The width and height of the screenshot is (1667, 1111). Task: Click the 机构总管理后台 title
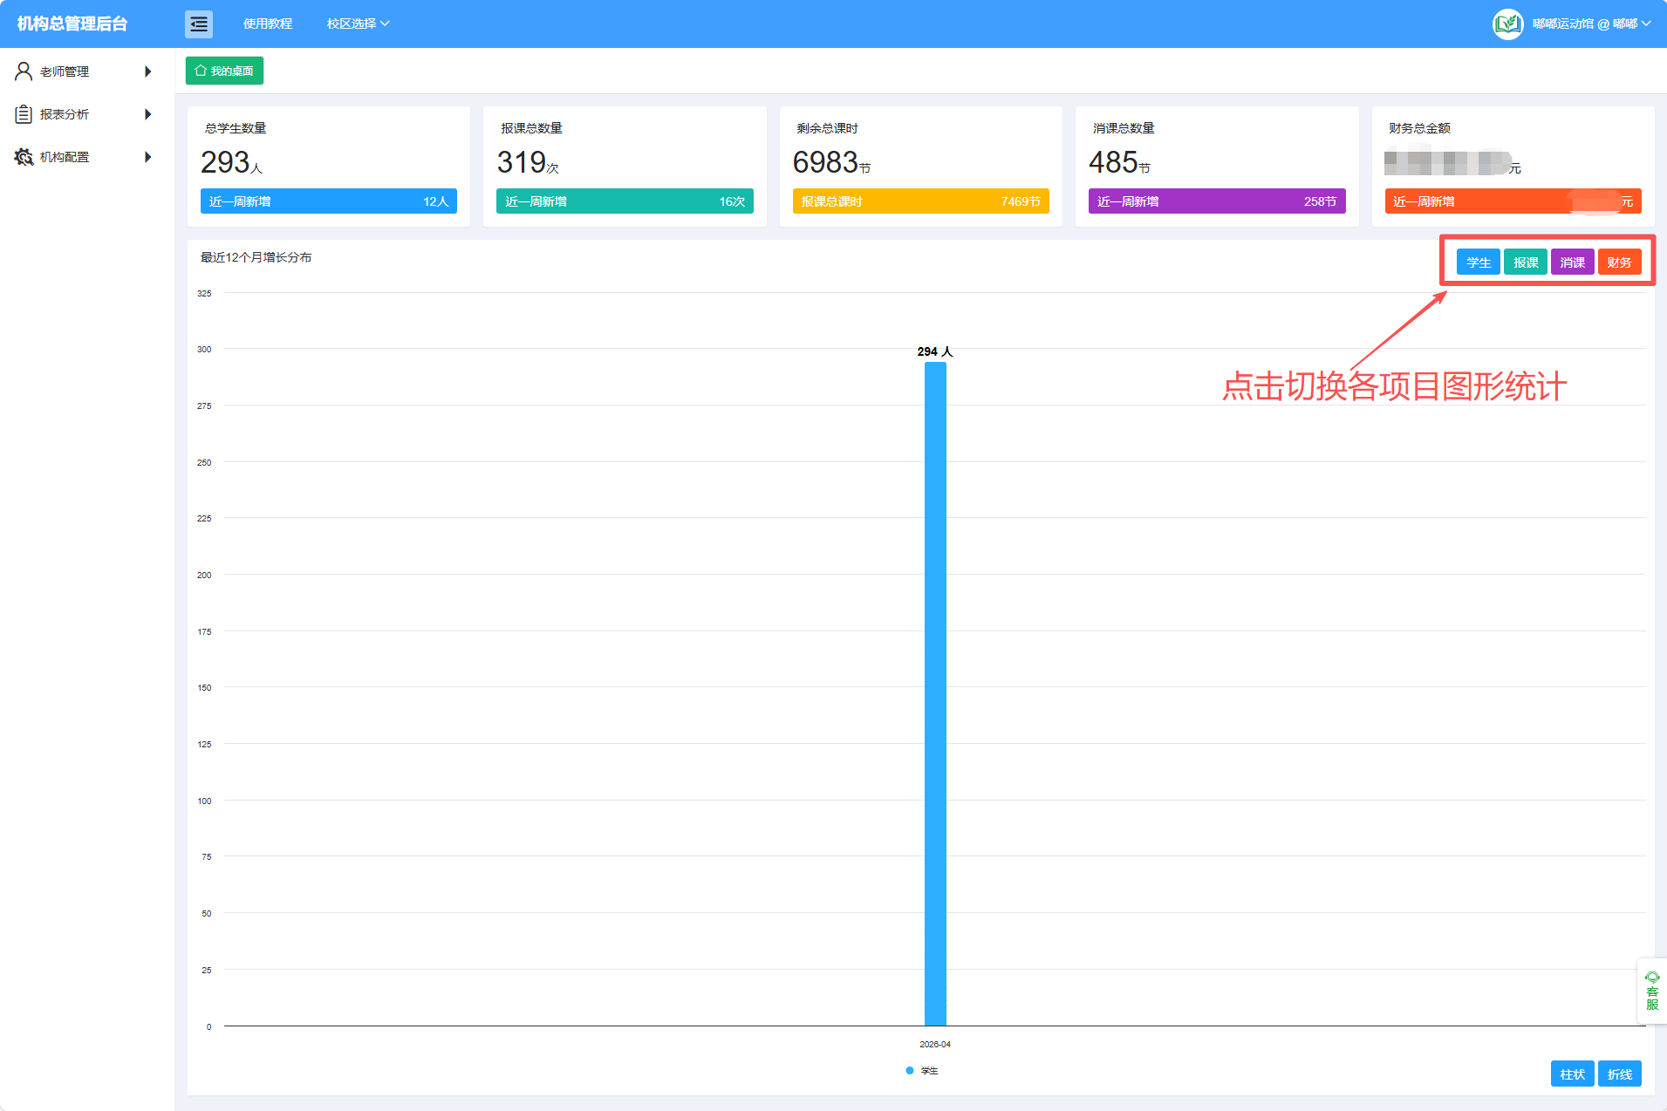click(x=72, y=24)
